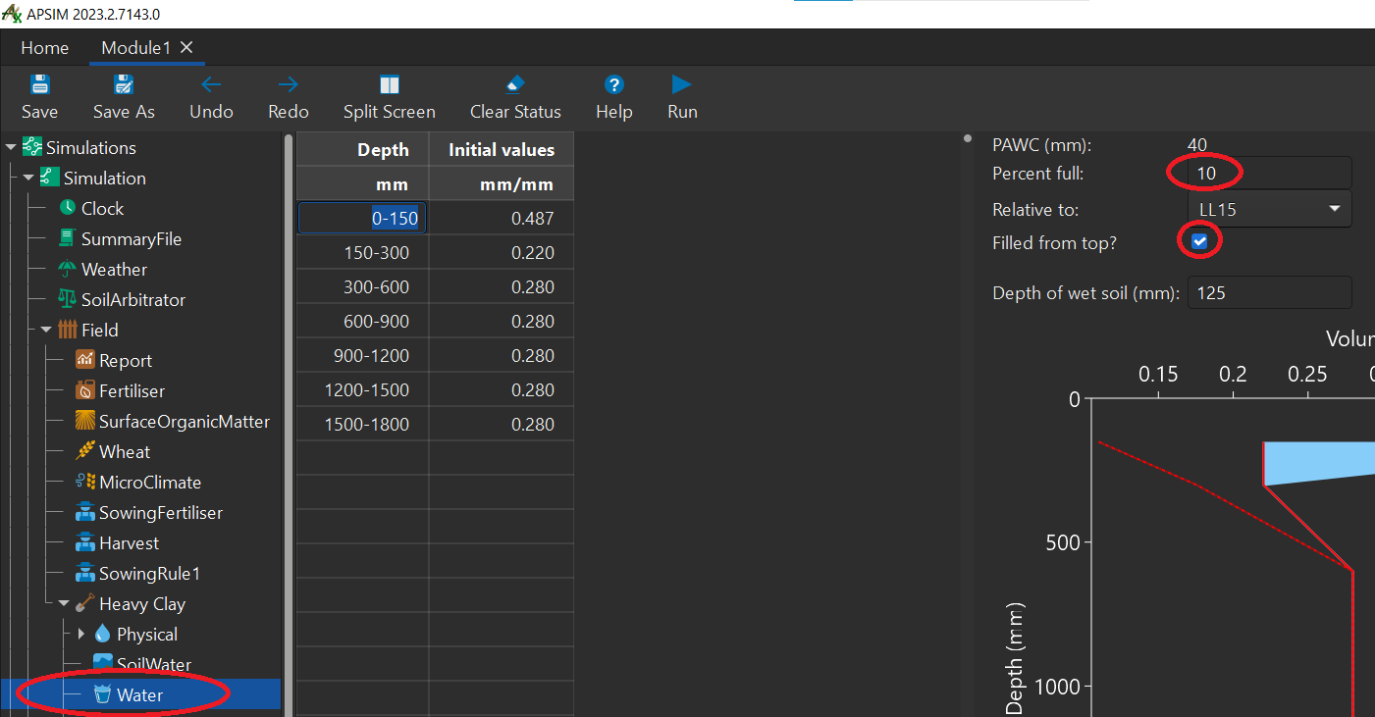Click the Percent full input field

pos(1269,174)
